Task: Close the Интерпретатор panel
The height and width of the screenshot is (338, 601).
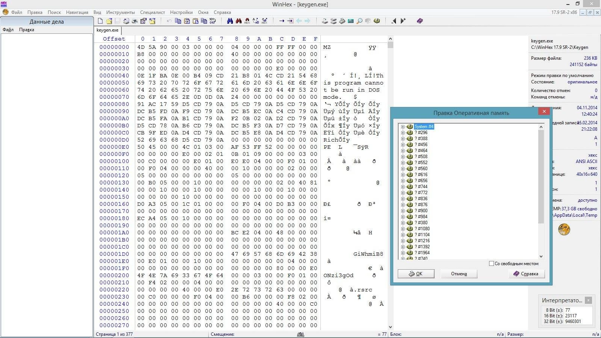Action: point(588,300)
